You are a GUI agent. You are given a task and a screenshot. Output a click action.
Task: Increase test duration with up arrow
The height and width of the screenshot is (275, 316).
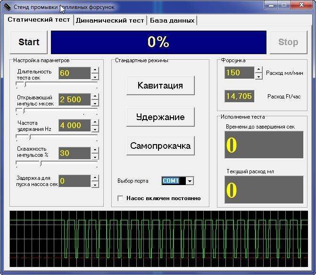coord(95,70)
